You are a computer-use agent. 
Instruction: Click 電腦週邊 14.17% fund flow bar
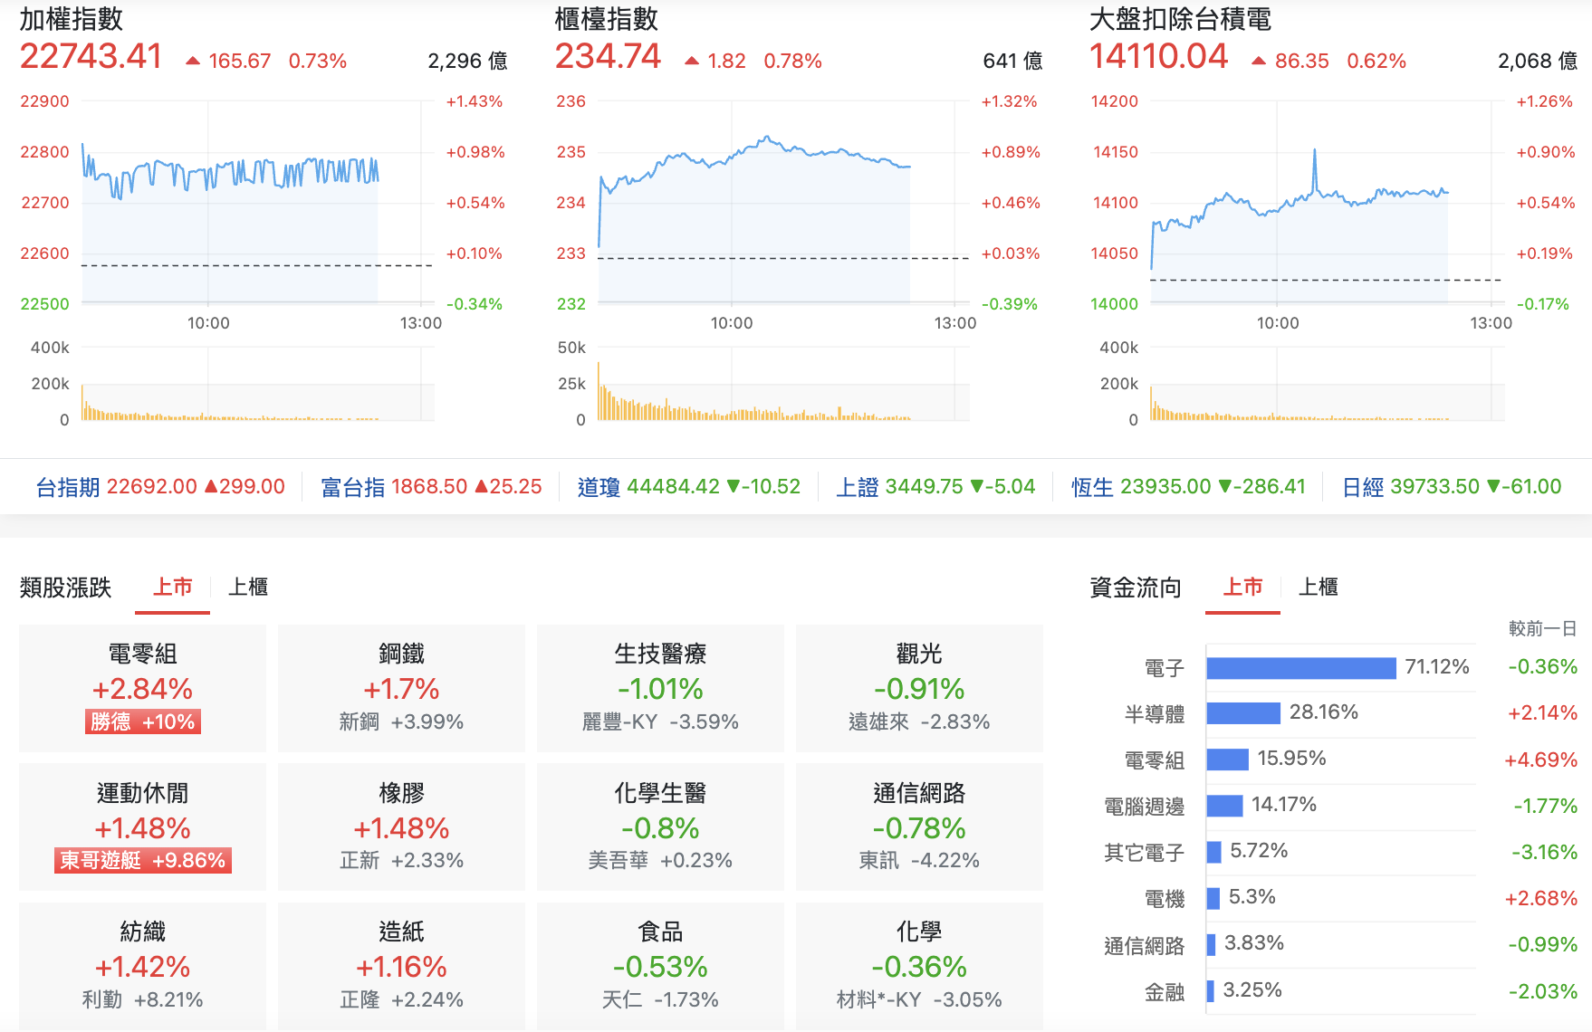click(x=1225, y=806)
